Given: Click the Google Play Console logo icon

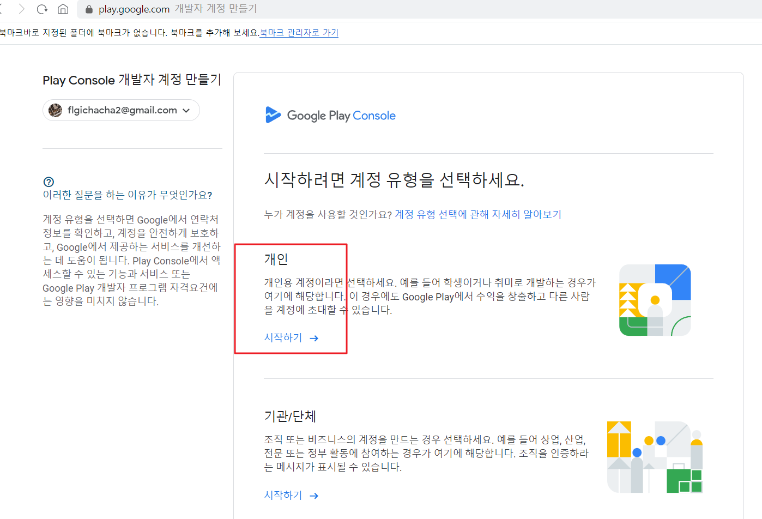Looking at the screenshot, I should 273,115.
